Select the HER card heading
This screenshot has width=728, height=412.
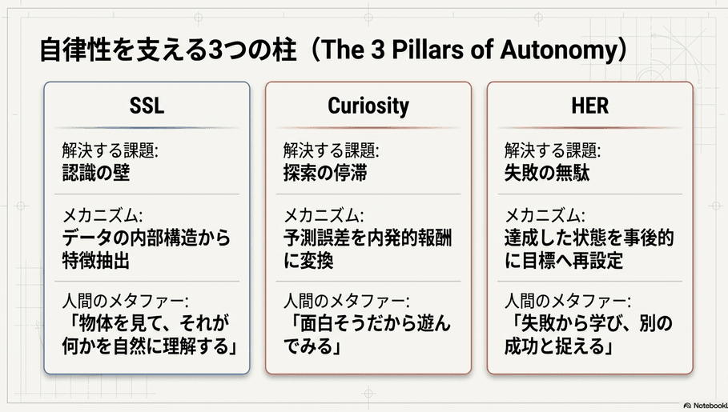click(589, 106)
